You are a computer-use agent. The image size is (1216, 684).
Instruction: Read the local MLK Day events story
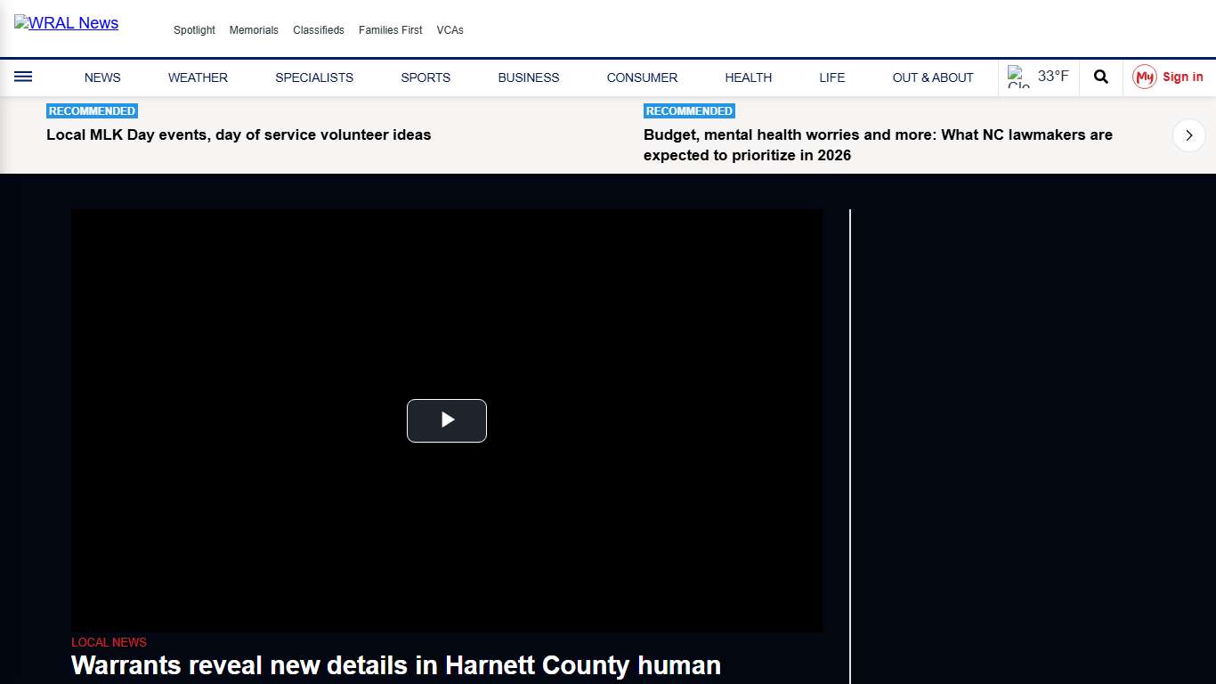tap(239, 134)
